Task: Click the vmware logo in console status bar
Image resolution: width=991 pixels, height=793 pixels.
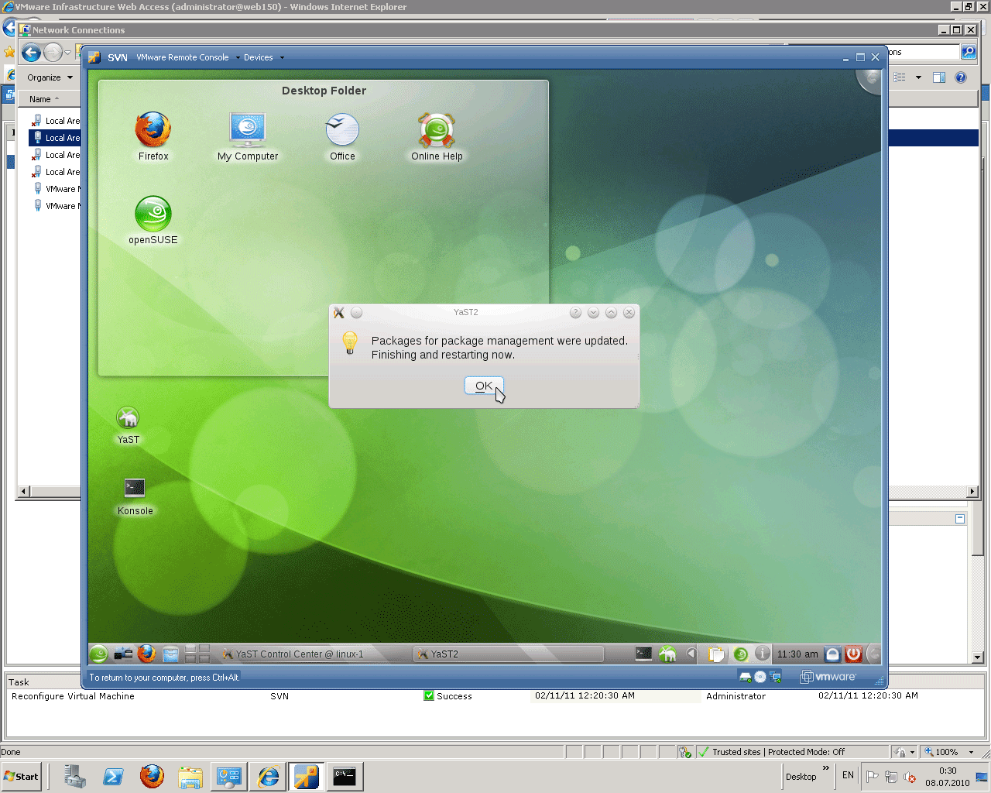Action: pyautogui.click(x=828, y=677)
